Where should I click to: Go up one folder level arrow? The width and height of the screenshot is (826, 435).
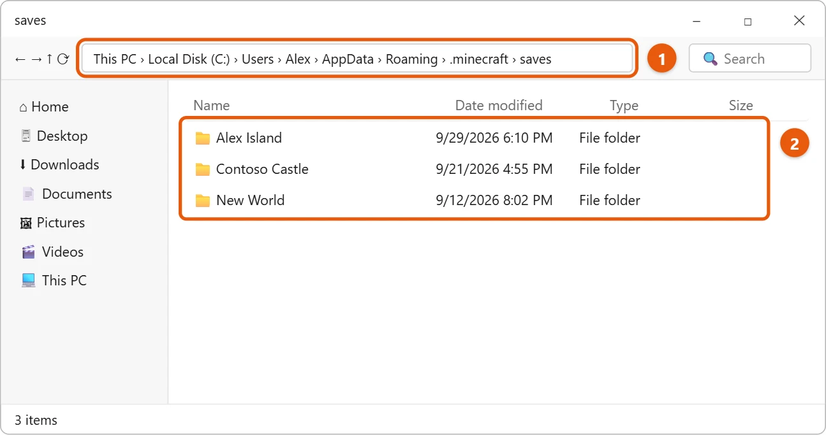coord(49,59)
